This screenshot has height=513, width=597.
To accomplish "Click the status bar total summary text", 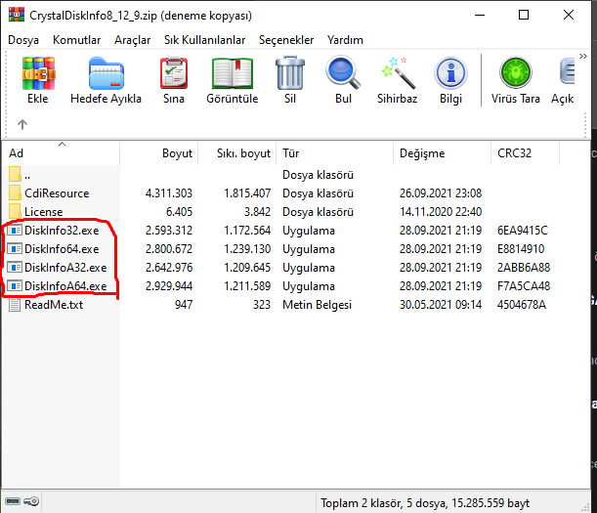I will [x=425, y=503].
